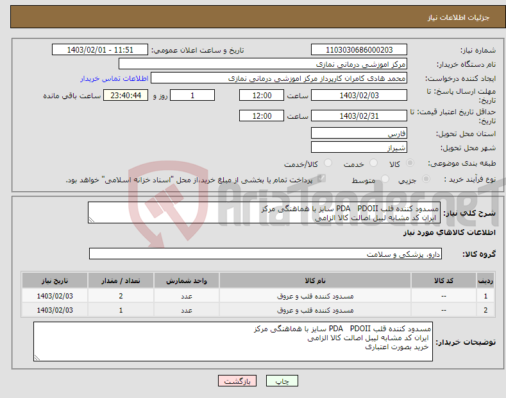Image resolution: width=506 pixels, height=398 pixels.
Task: Click the ردیف column header
Action: [x=485, y=281]
